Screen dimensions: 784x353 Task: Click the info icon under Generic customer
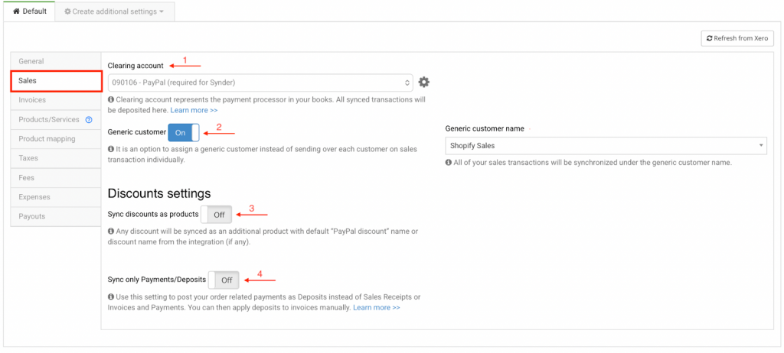111,151
